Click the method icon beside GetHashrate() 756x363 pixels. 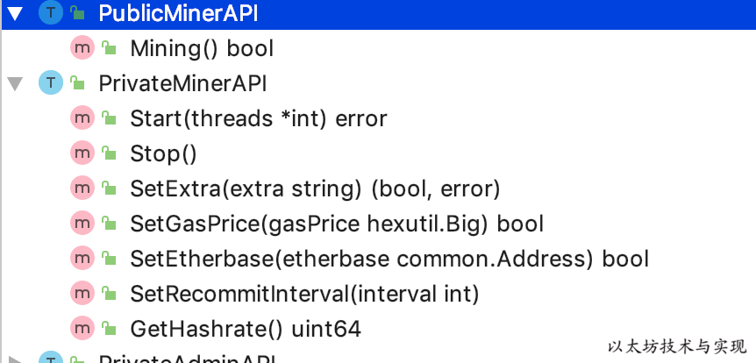[x=82, y=328]
